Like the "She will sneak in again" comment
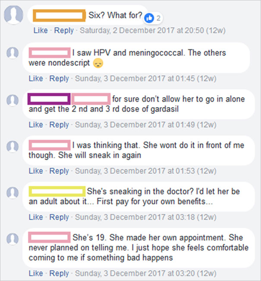 [x=36, y=171]
